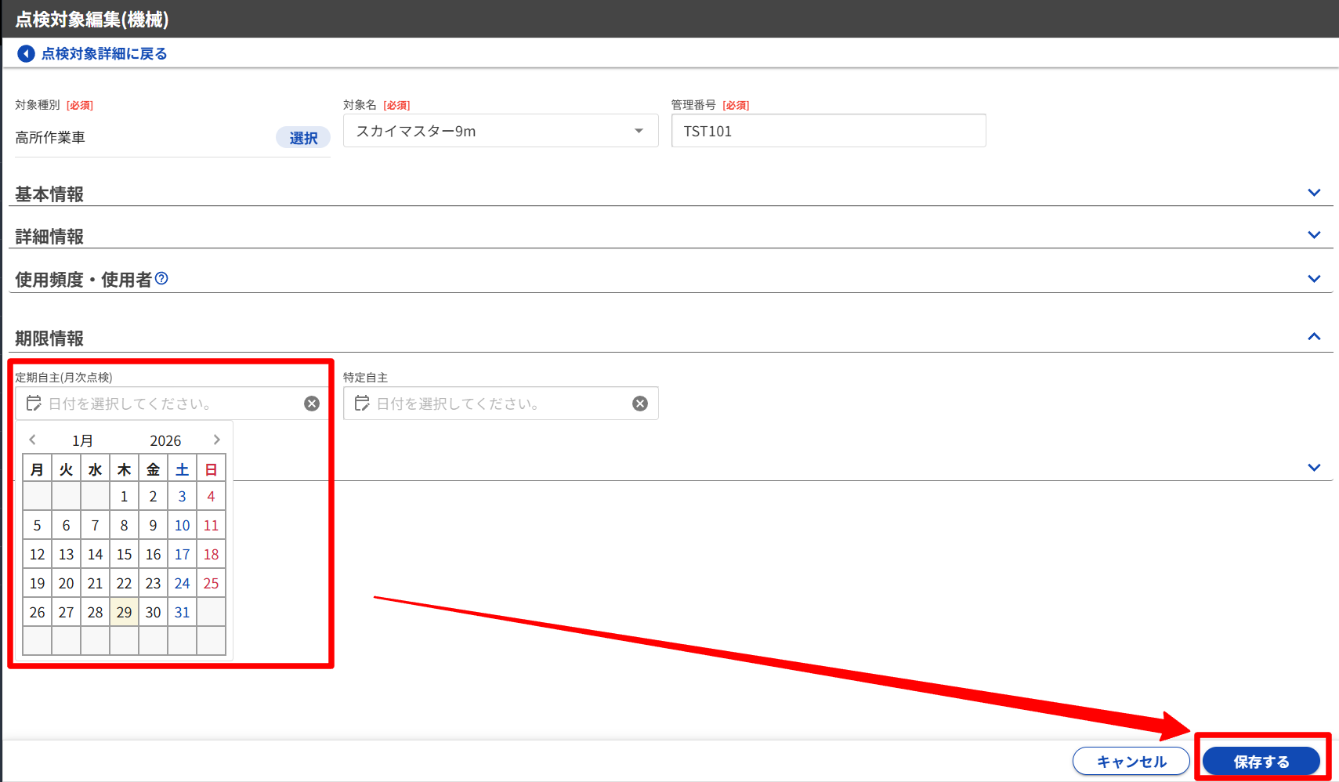Clear the 定期自主(月次点検) date field
The width and height of the screenshot is (1339, 782).
tap(312, 404)
